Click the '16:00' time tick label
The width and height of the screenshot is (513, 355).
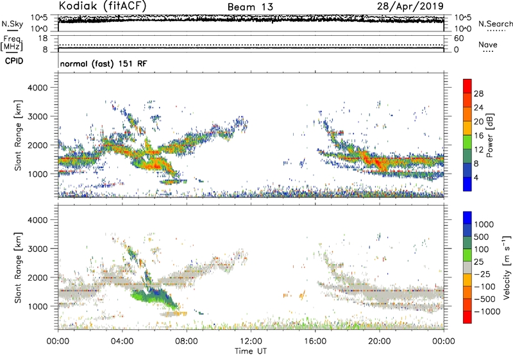point(315,342)
